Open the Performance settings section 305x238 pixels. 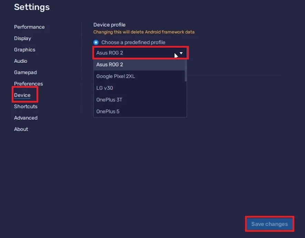click(x=29, y=27)
